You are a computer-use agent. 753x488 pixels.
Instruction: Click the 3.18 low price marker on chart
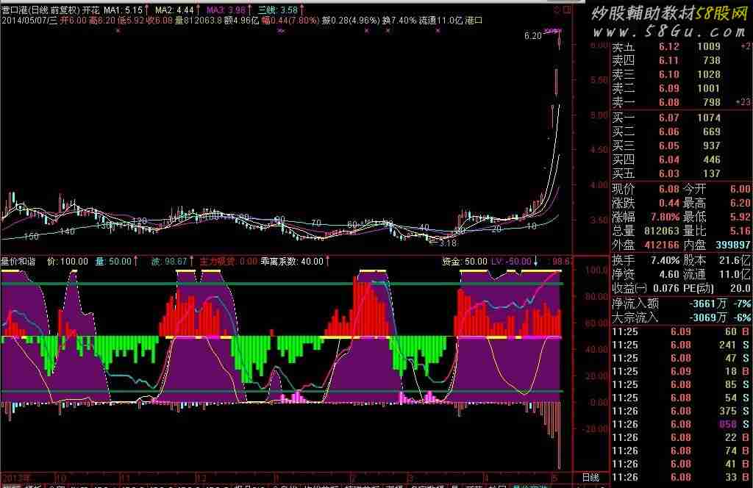(x=448, y=243)
